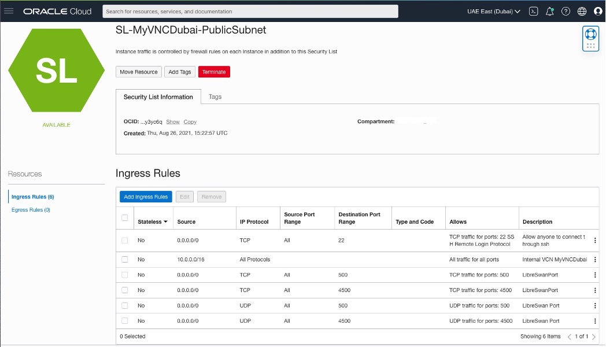The height and width of the screenshot is (347, 606).
Task: Launch Cloud Shell from the header
Action: (534, 11)
